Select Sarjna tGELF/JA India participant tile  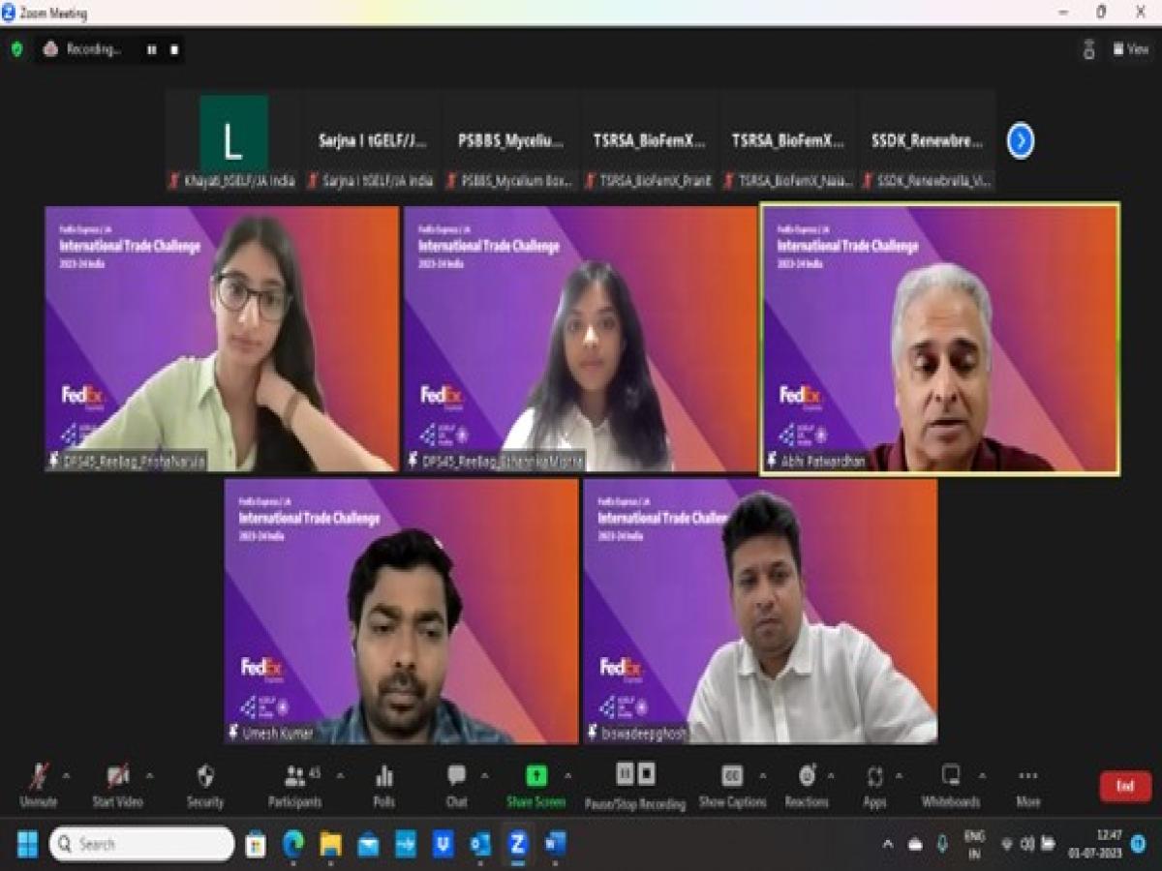pos(373,141)
